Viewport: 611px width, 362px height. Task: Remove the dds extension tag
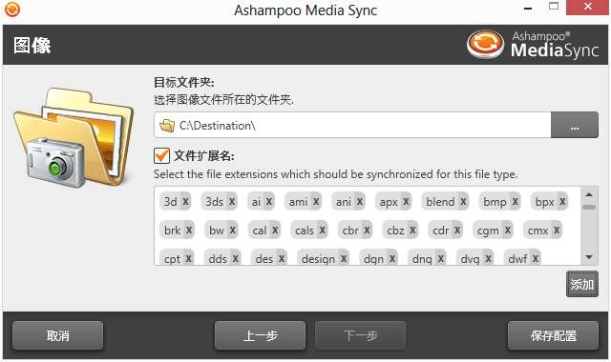[x=236, y=258]
